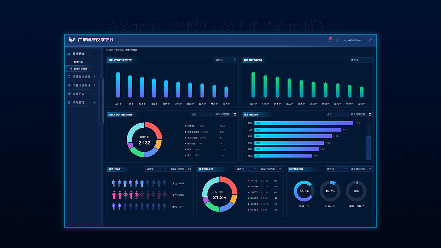The height and width of the screenshot is (248, 441).
Task: Click 江门市 bar in 当月案件增长TOP10 chart
Action: tap(118, 85)
